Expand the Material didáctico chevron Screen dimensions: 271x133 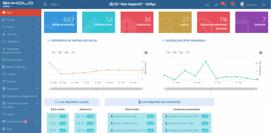click(x=37, y=67)
